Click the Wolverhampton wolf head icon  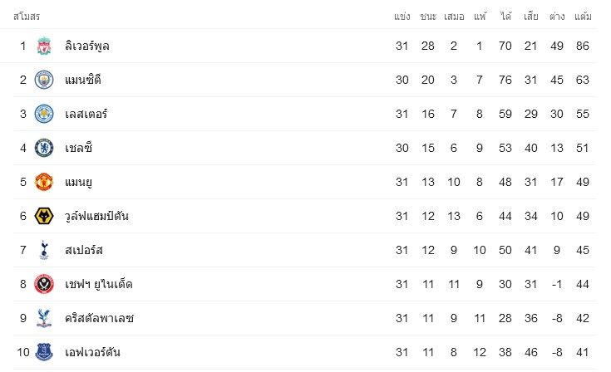click(x=44, y=216)
